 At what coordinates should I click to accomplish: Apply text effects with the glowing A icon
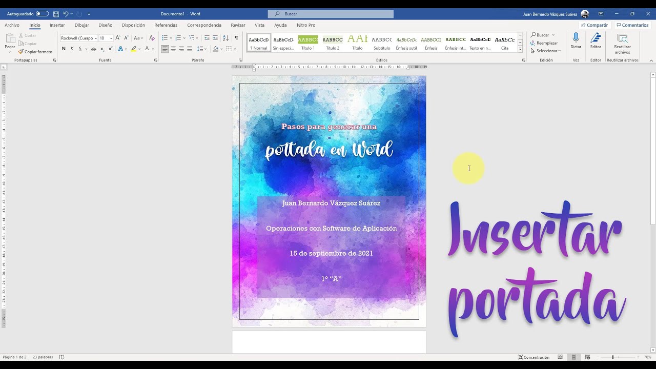(x=120, y=49)
